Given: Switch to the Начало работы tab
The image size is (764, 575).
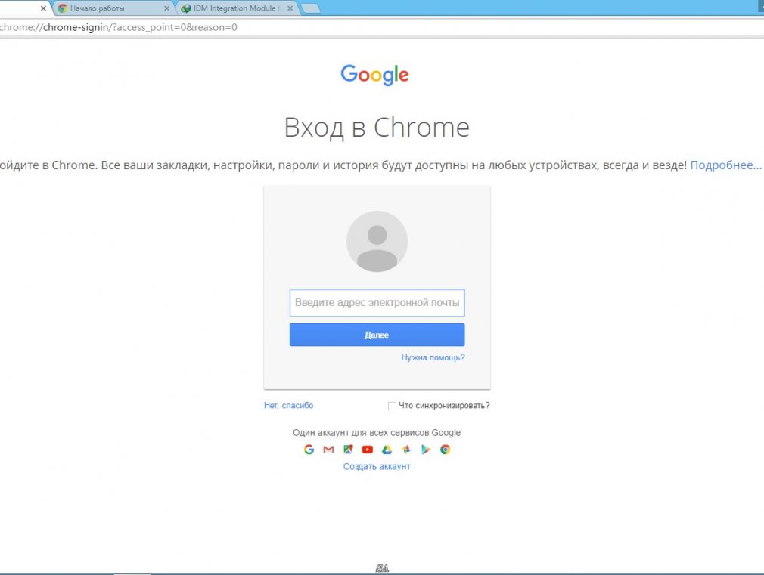Looking at the screenshot, I should point(112,8).
